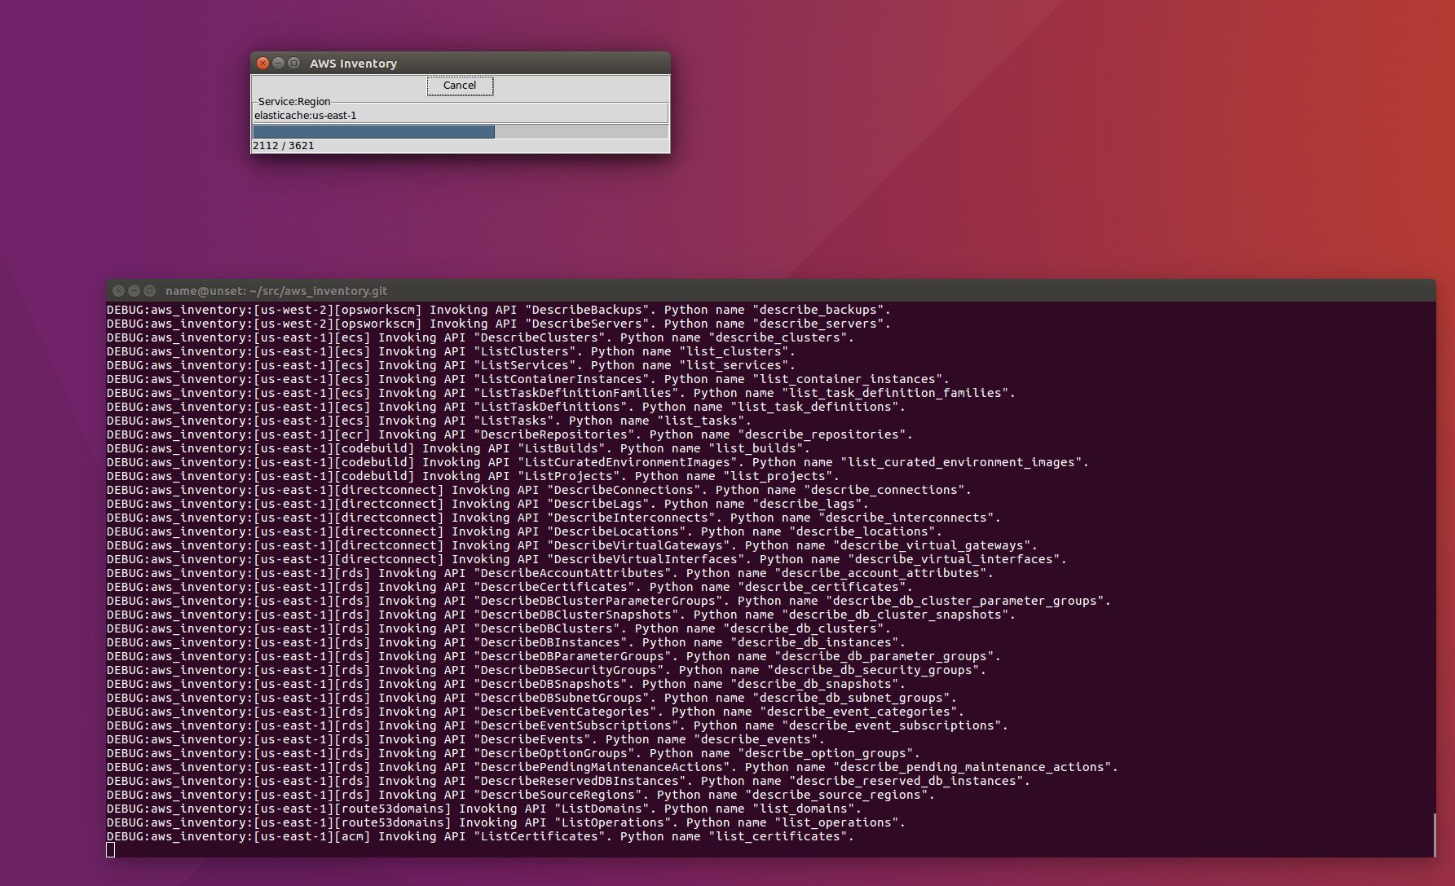
Task: Click the inventory progress bar
Action: pyautogui.click(x=461, y=132)
